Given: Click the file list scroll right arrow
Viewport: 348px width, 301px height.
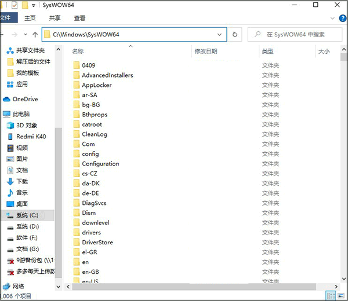Looking at the screenshot, I should pos(336,287).
